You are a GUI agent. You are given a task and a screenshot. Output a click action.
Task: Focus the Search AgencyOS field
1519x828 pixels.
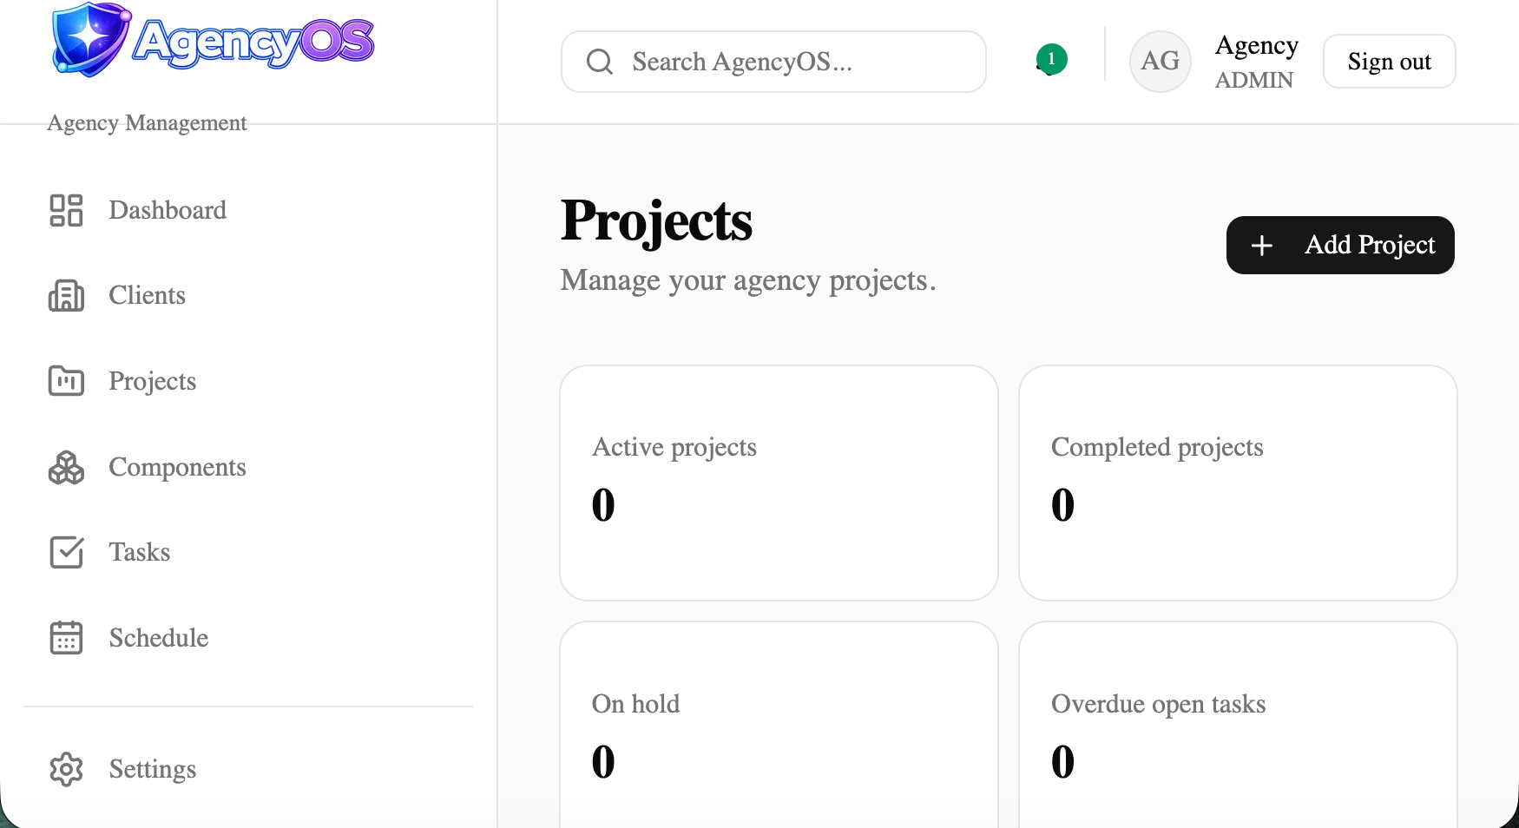pos(773,62)
